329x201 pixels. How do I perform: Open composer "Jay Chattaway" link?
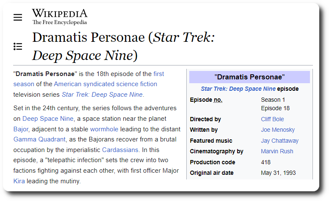coord(279,141)
